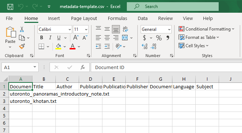This screenshot has height=133, width=242.
Task: Open the font size 11 dropdown
Action: coord(86,29)
